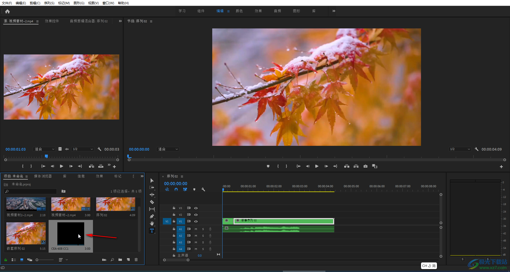This screenshot has height=272, width=510.
Task: Click source monitor timecode 00:00:01:03
Action: tap(16, 149)
